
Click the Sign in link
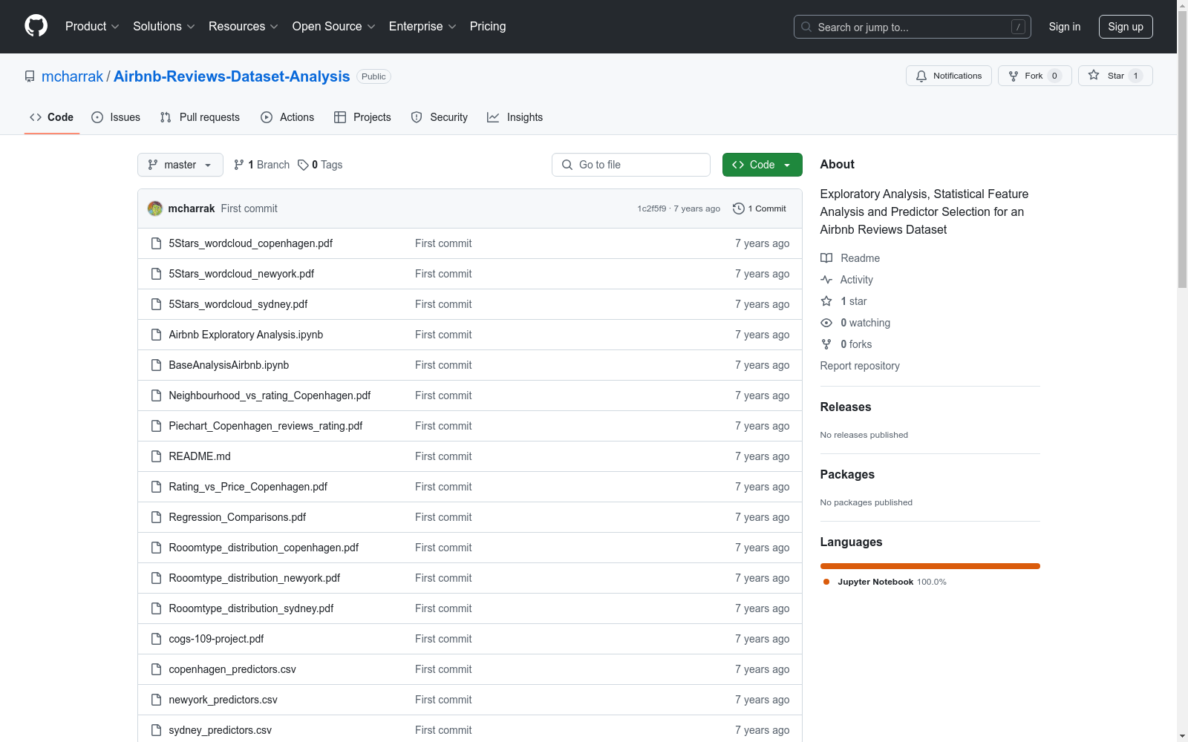pyautogui.click(x=1065, y=27)
